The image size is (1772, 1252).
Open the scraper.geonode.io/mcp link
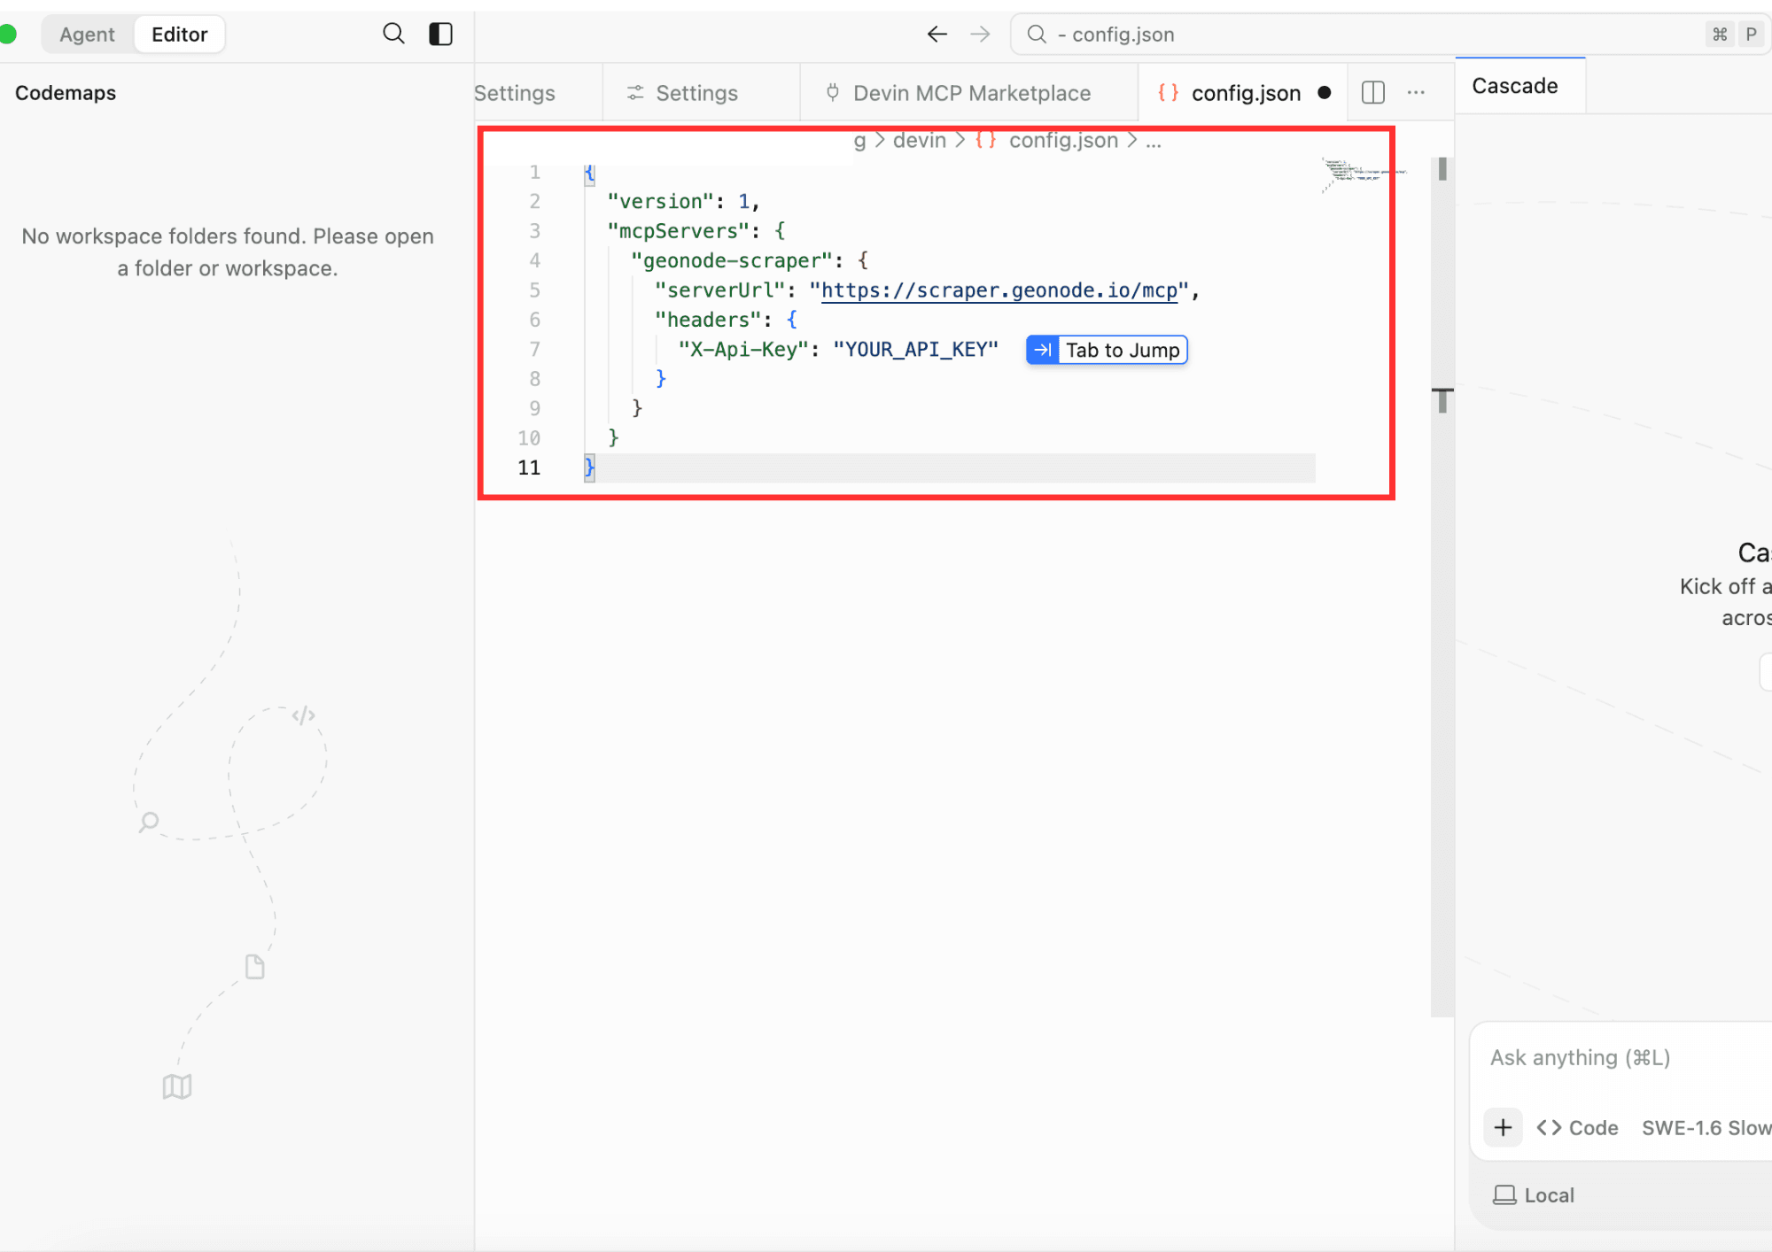coord(999,290)
